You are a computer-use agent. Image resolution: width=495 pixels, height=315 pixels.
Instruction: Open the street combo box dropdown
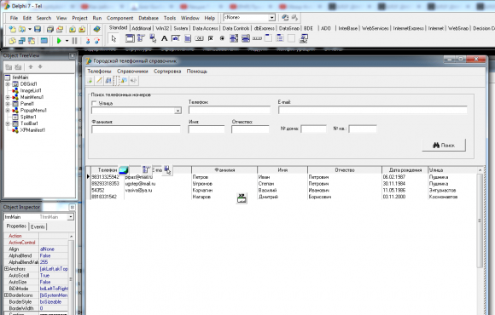[178, 111]
